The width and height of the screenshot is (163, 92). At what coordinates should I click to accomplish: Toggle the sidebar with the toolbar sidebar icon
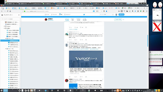pos(122,11)
